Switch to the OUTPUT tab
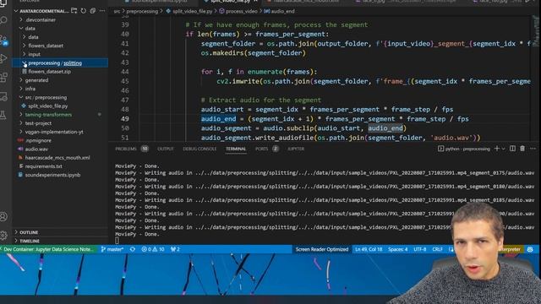Screen dimensions: 541x304 [x=166, y=149]
